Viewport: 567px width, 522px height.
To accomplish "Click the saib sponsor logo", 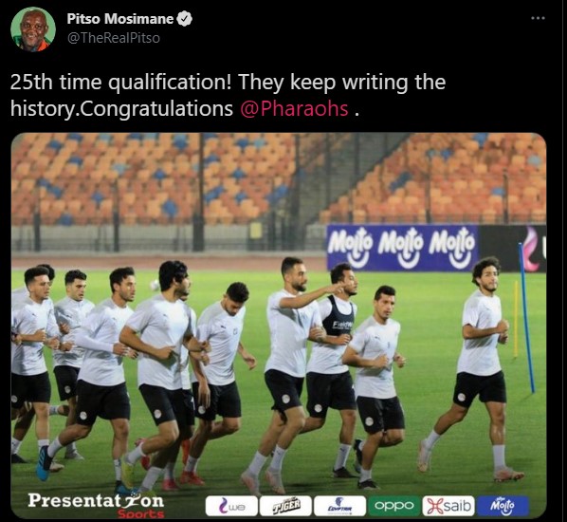I will tap(448, 506).
